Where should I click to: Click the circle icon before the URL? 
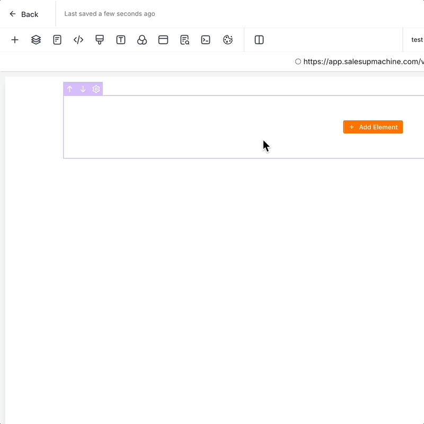[x=298, y=61]
